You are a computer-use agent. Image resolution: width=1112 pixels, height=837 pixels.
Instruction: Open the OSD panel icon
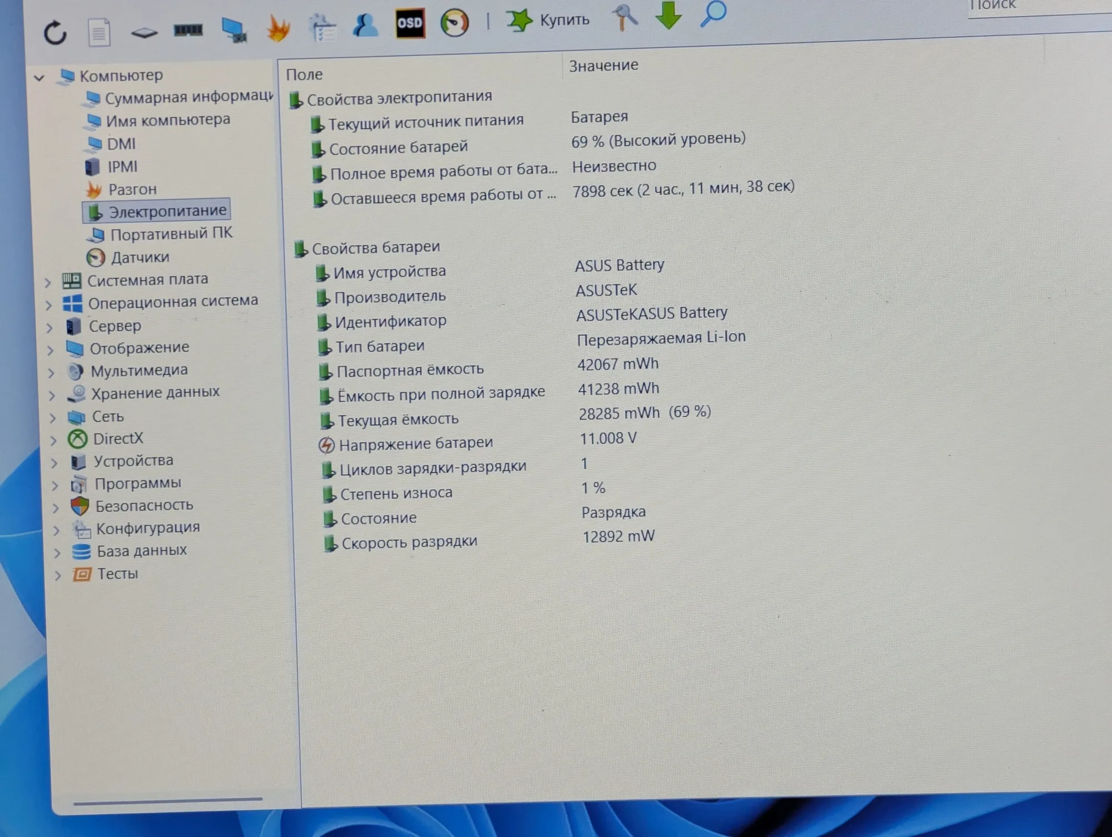(410, 23)
